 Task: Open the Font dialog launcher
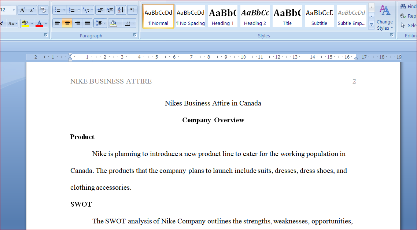tap(46, 35)
